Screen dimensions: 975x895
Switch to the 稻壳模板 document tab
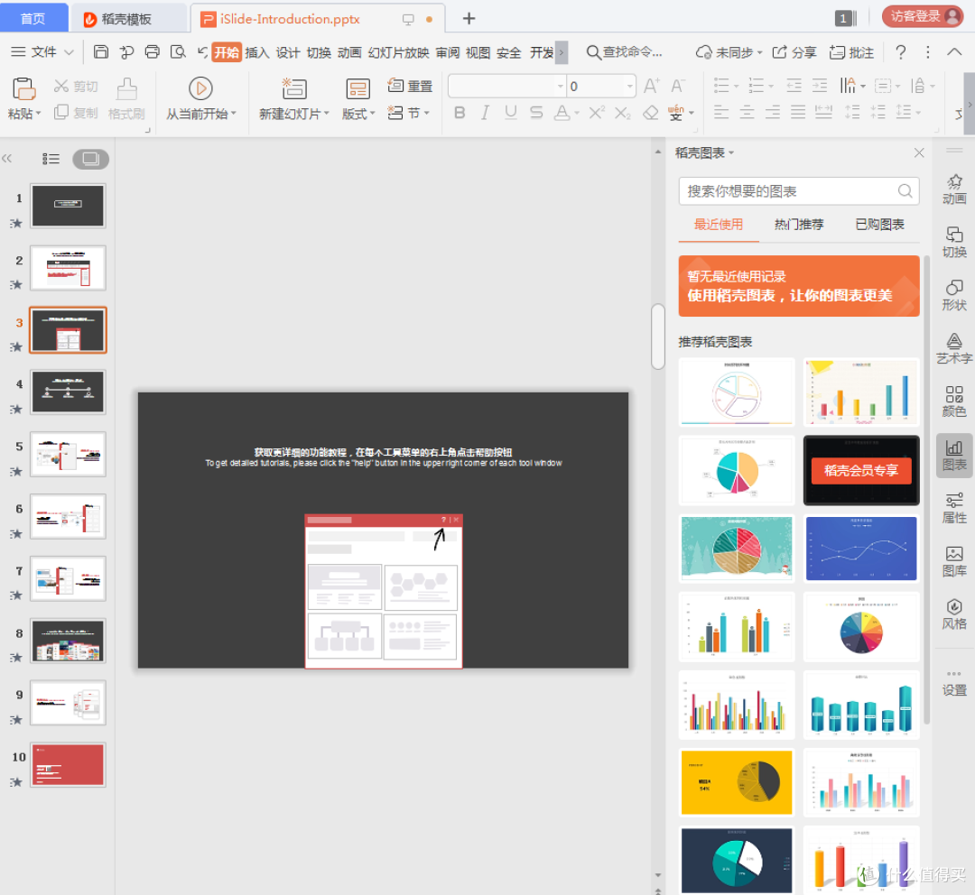[x=127, y=19]
